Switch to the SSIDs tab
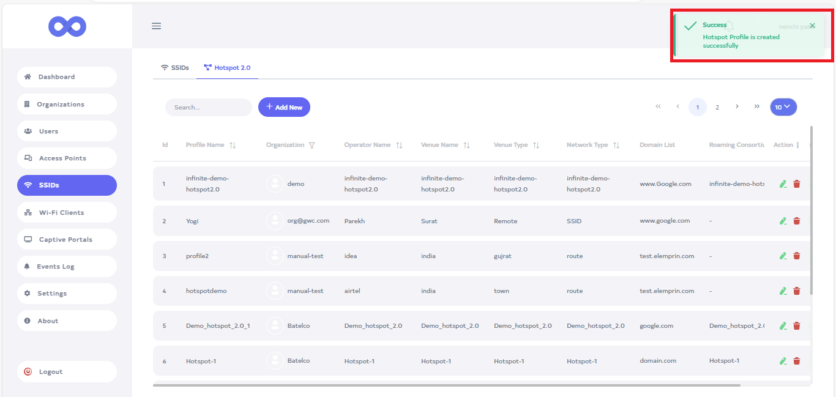This screenshot has height=397, width=836. point(174,68)
